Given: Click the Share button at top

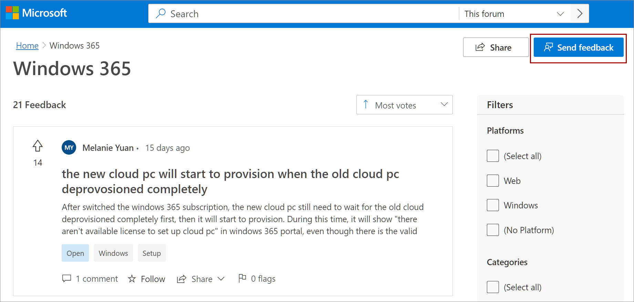Looking at the screenshot, I should coord(496,47).
